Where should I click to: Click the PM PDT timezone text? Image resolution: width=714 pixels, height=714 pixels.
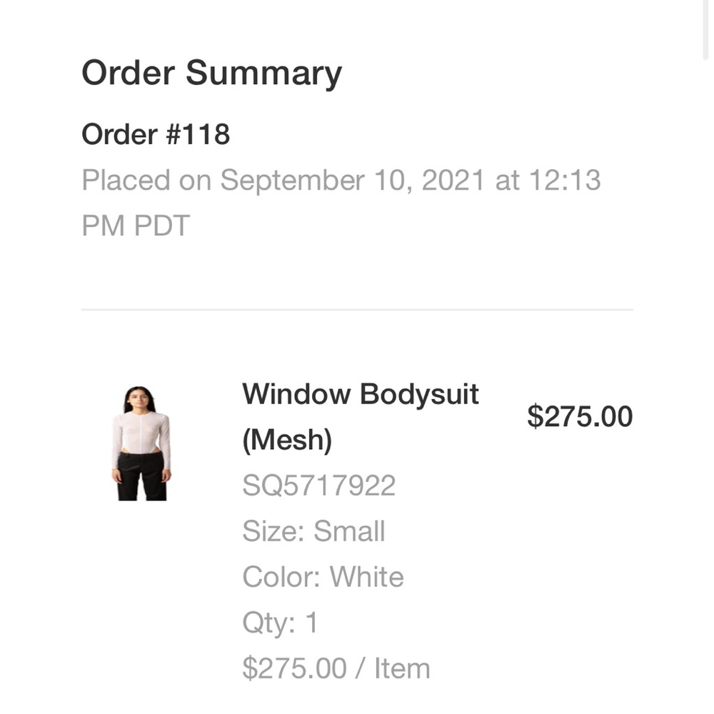pyautogui.click(x=136, y=226)
